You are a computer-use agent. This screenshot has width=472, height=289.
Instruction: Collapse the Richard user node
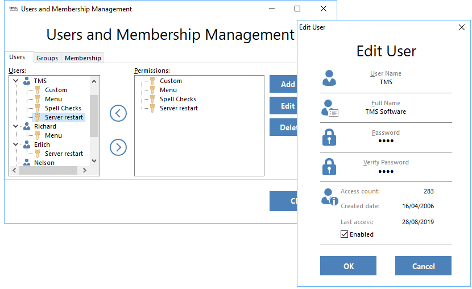point(15,126)
